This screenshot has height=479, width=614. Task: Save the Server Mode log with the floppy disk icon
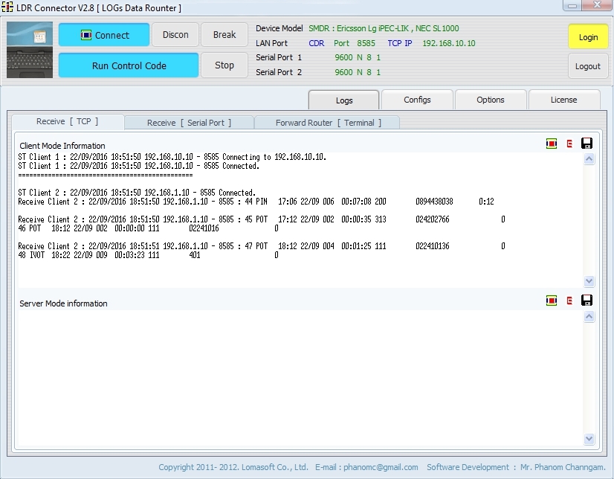pyautogui.click(x=586, y=300)
